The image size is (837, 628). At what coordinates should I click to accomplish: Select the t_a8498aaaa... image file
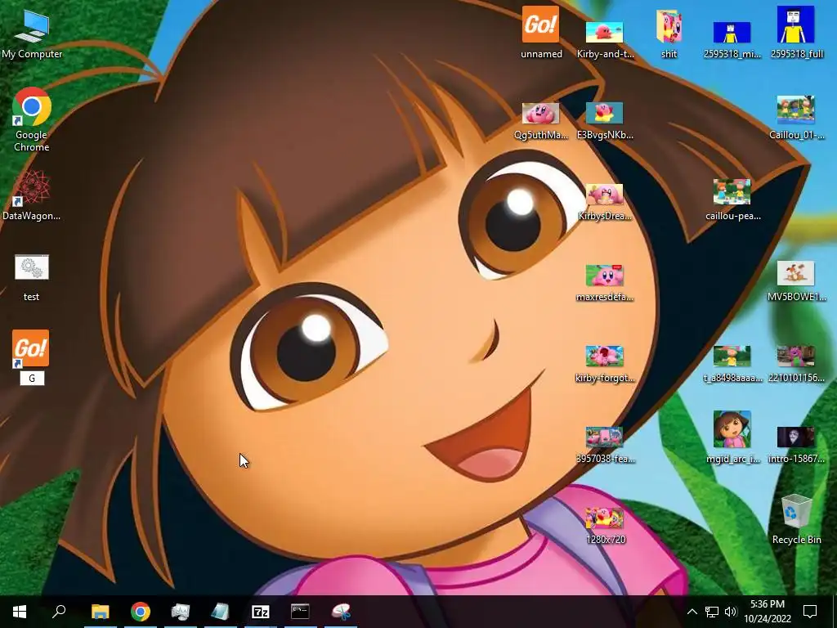tap(732, 364)
